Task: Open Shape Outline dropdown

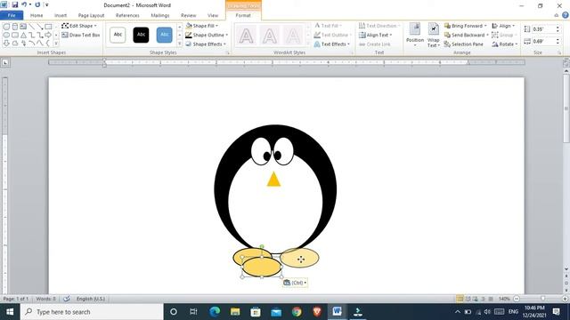Action: pos(207,35)
